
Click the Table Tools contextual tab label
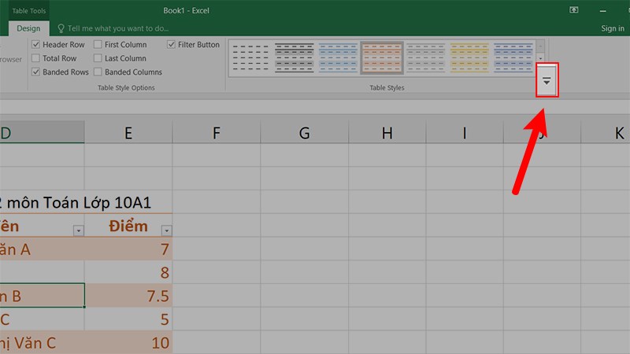pos(29,10)
